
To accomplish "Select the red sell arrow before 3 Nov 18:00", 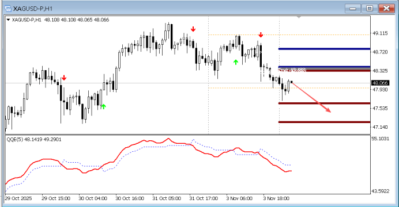I will [261, 34].
